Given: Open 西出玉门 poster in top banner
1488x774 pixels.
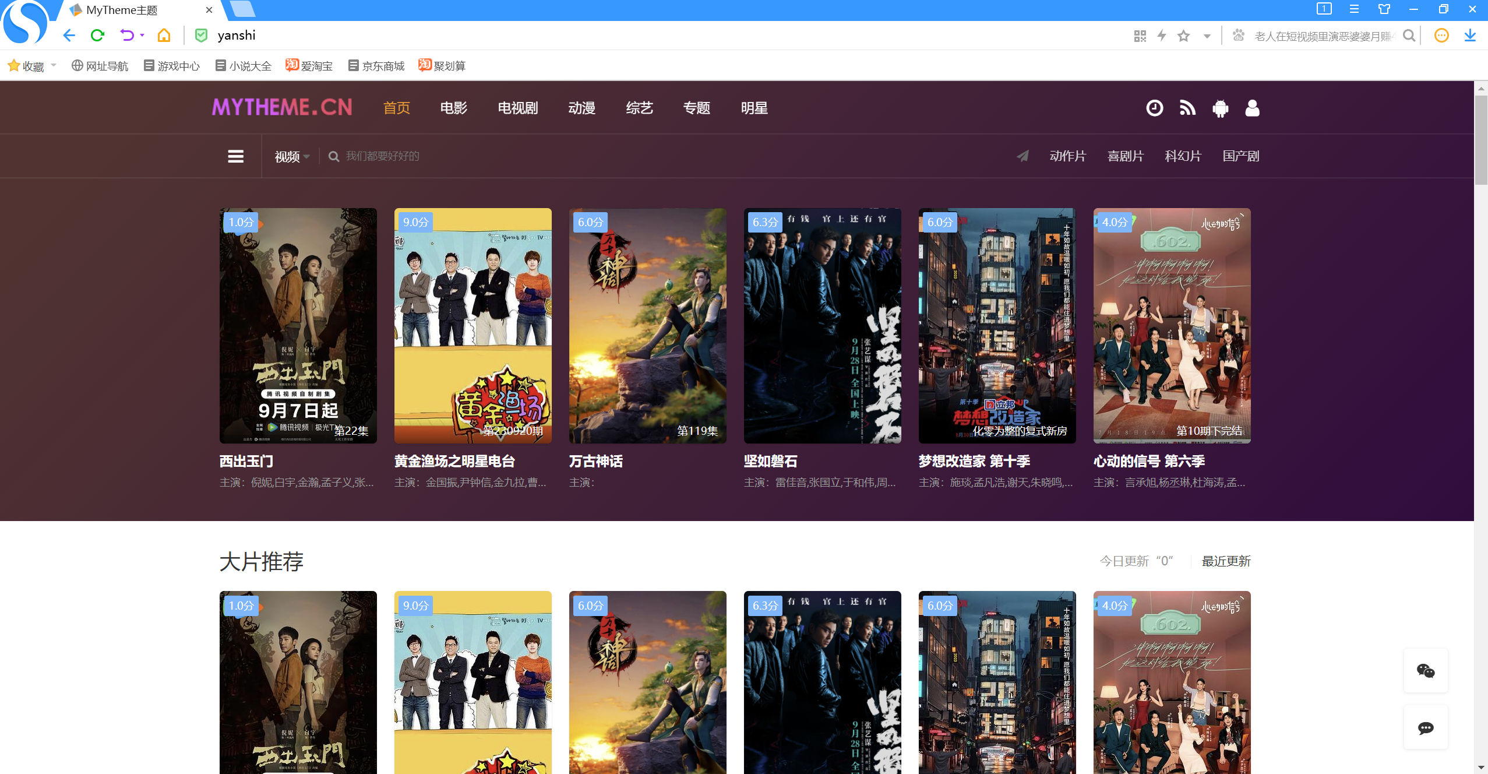Looking at the screenshot, I should pyautogui.click(x=298, y=326).
